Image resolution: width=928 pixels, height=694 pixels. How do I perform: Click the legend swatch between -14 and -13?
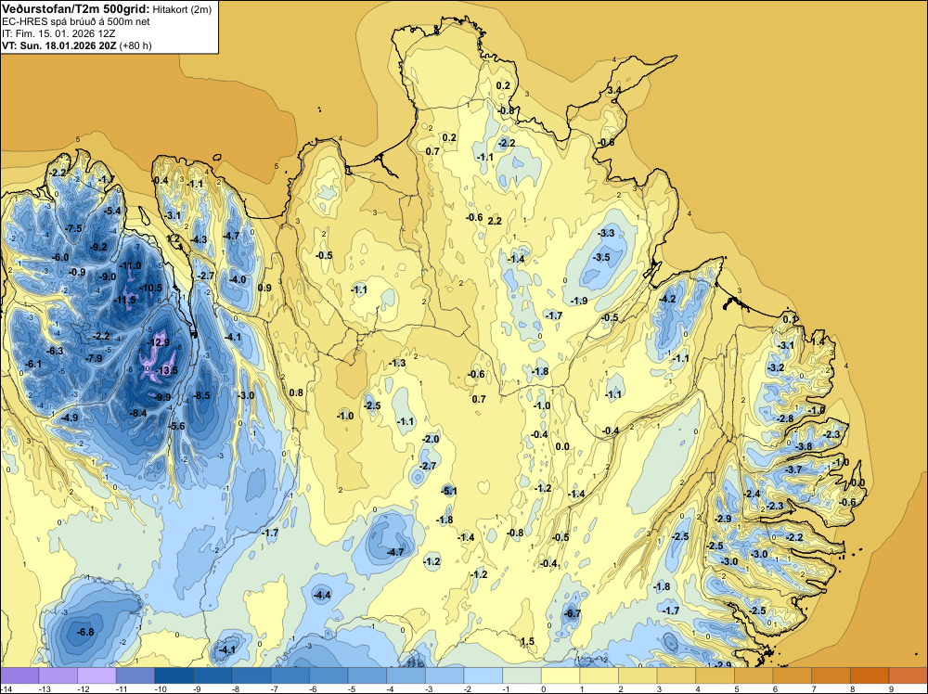19,675
